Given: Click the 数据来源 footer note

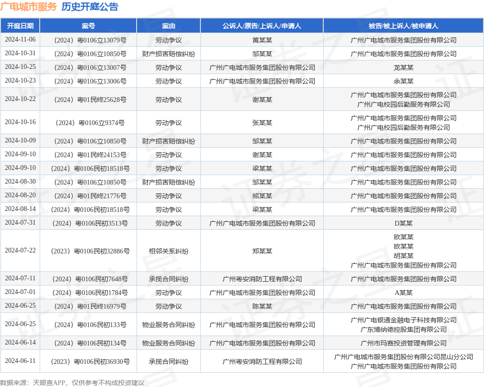Looking at the screenshot, I should (x=72, y=383).
